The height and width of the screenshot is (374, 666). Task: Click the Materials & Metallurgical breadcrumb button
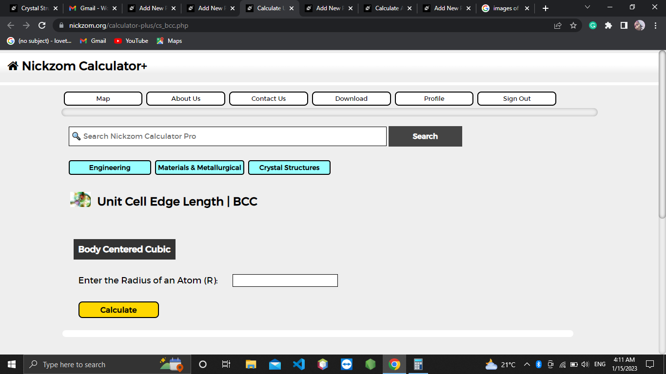(x=199, y=168)
